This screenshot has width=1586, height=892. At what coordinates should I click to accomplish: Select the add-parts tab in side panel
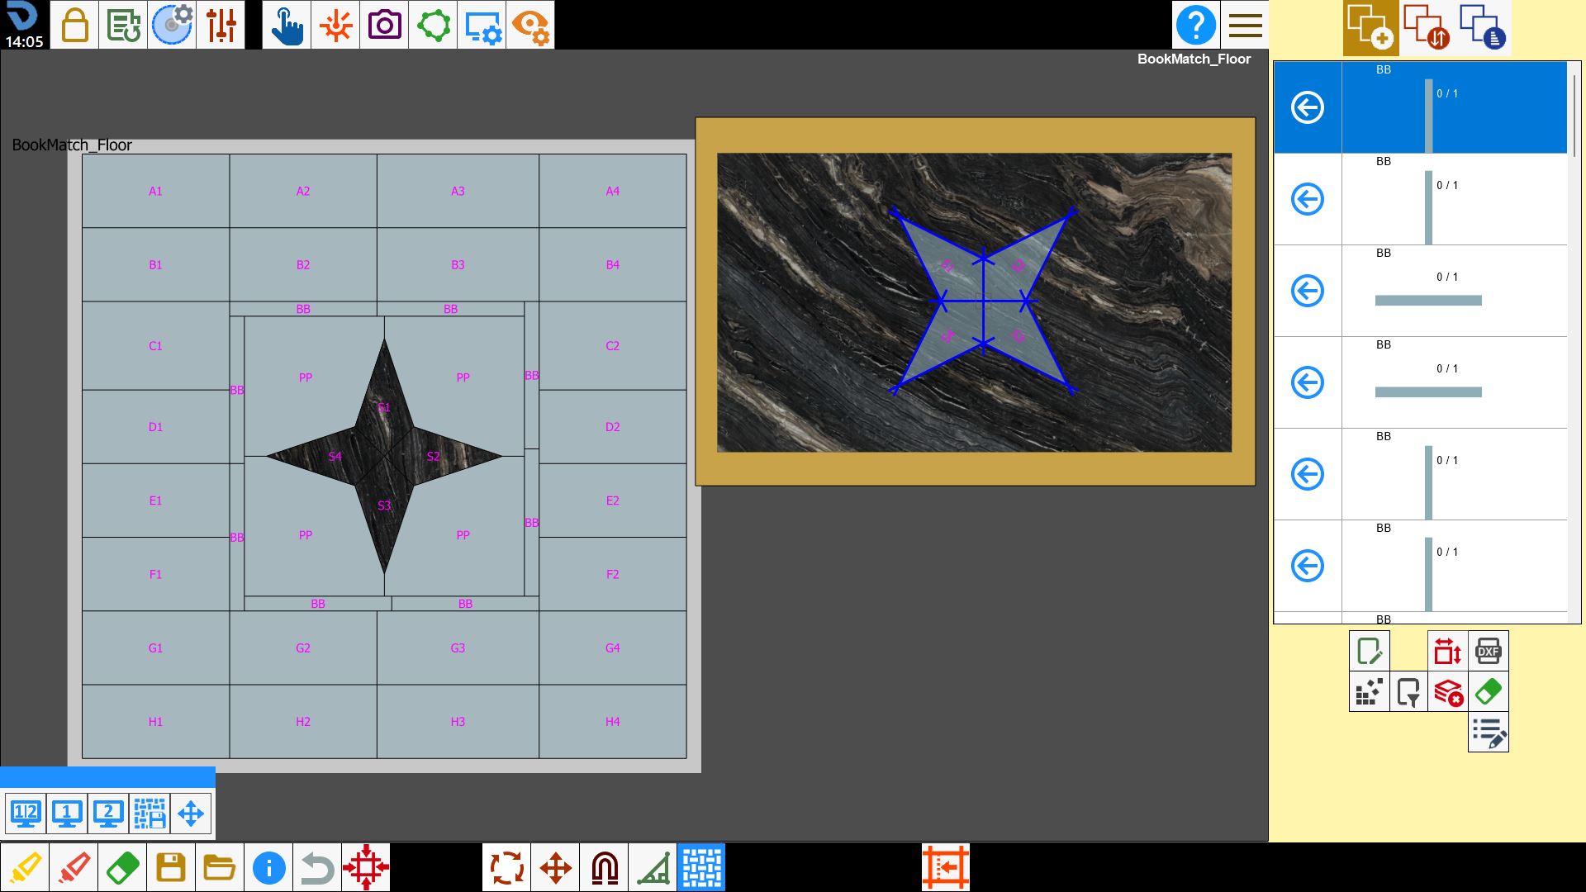(1370, 26)
